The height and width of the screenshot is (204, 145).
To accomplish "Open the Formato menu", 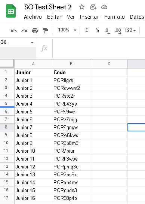I will pyautogui.click(x=114, y=17).
